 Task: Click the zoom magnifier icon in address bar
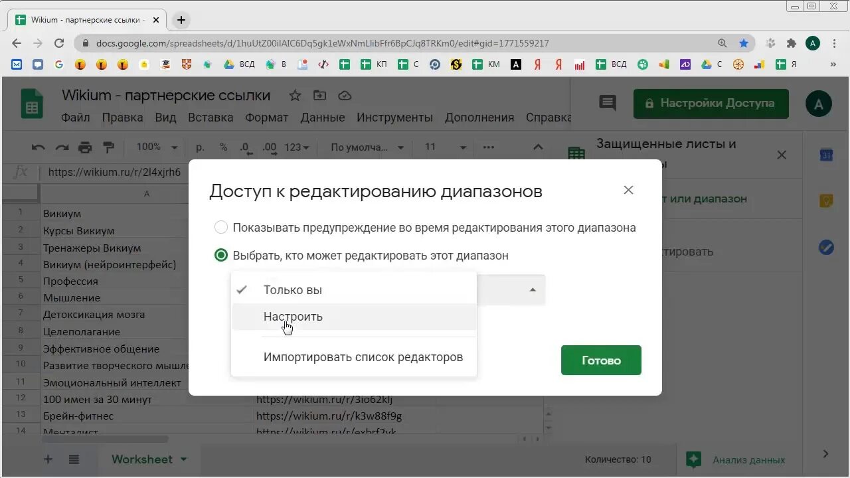722,43
